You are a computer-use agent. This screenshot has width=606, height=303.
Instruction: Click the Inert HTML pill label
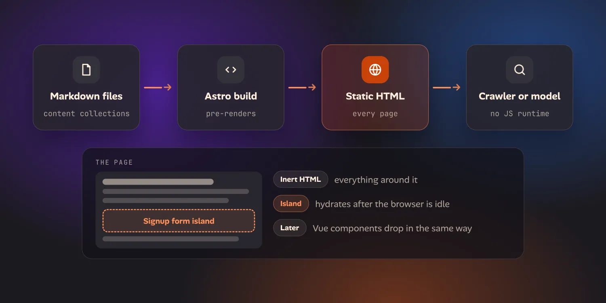301,179
